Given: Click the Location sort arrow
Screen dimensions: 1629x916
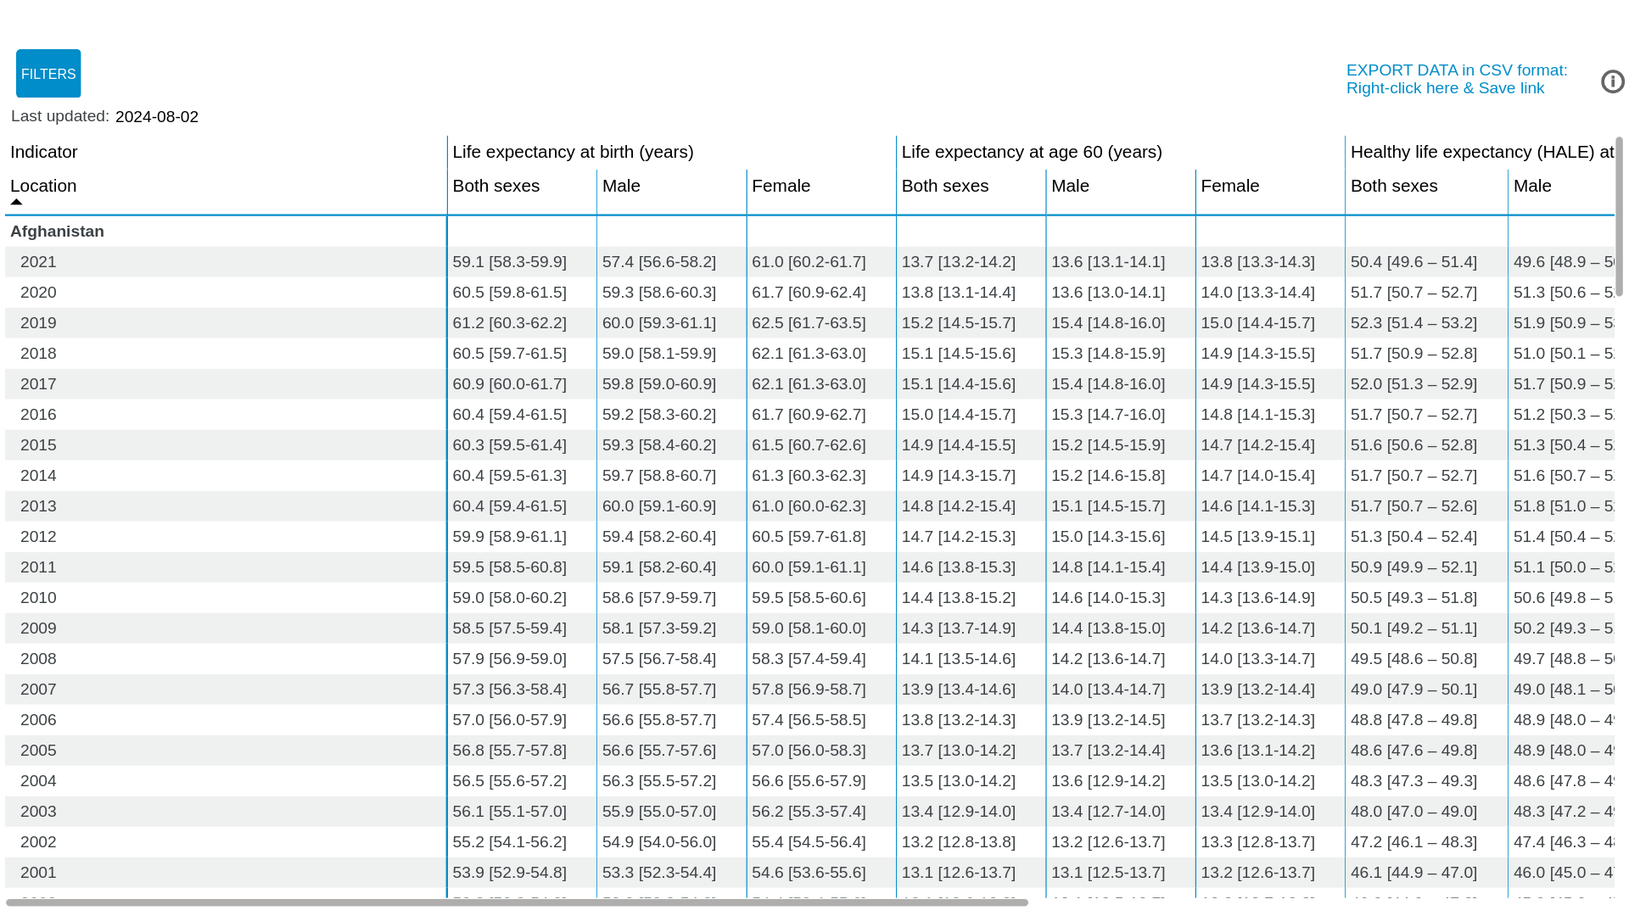Looking at the screenshot, I should (16, 202).
